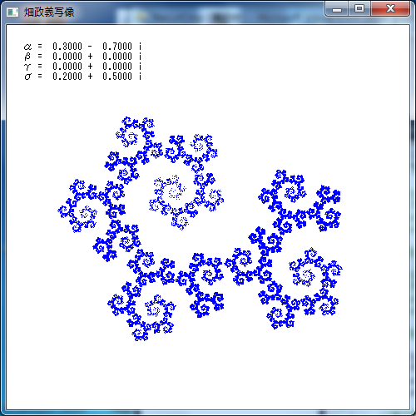416x416 pixels.
Task: Click the application icon in the title bar
Action: pos(12,12)
